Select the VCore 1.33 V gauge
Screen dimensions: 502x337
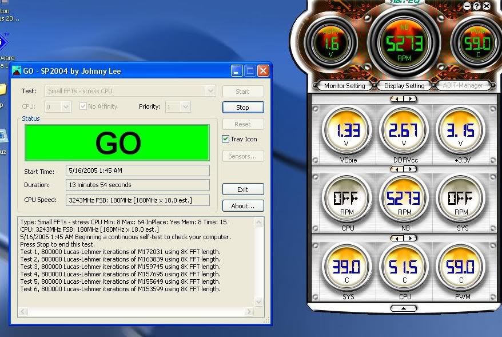[x=347, y=131]
